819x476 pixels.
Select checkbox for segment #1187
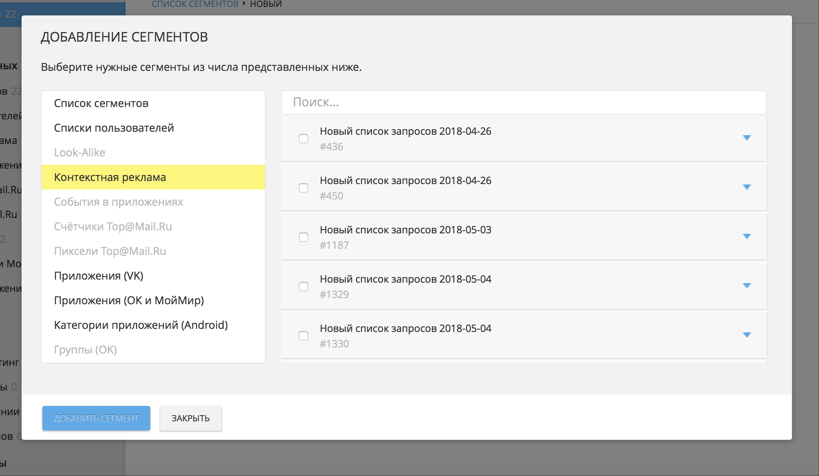click(x=304, y=237)
